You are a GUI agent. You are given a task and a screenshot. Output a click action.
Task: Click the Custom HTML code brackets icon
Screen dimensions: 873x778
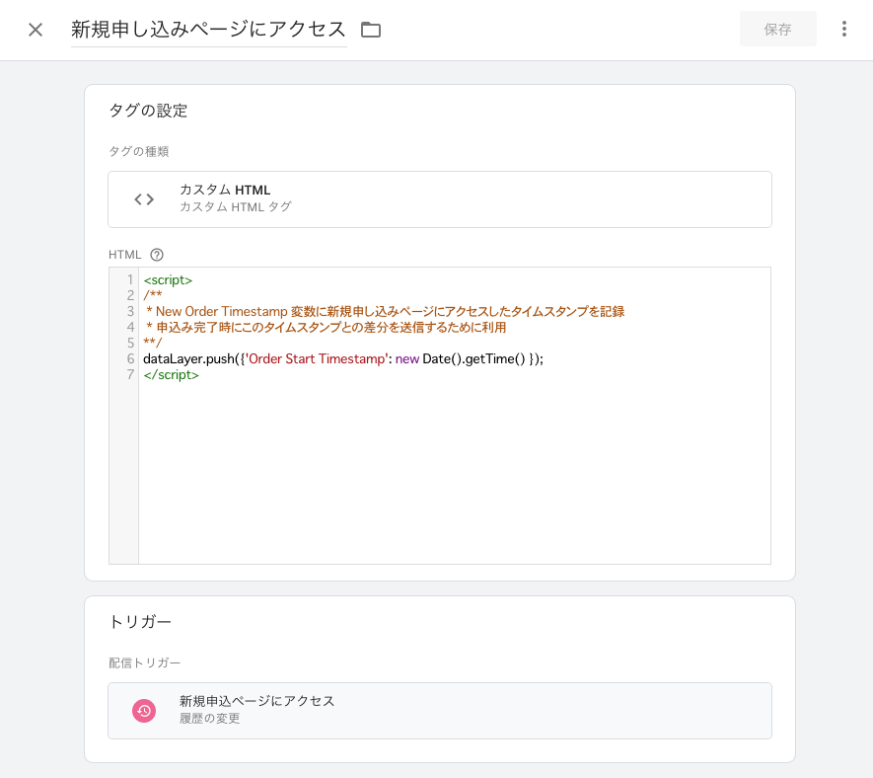(x=143, y=198)
